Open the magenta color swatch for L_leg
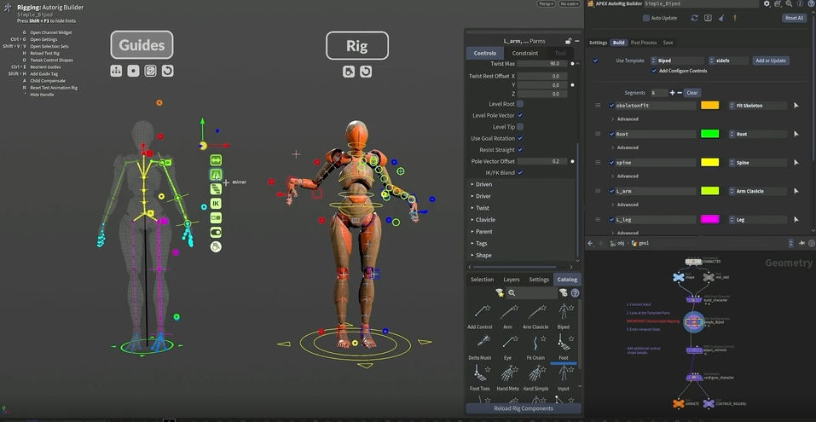Image resolution: width=816 pixels, height=422 pixels. [709, 220]
